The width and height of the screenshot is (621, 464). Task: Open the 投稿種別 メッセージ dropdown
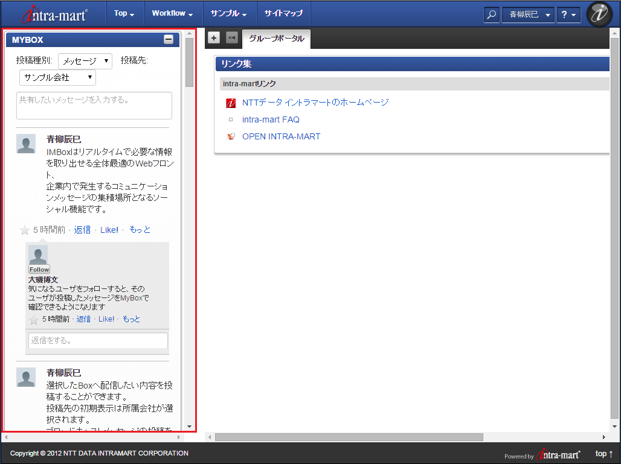click(85, 60)
